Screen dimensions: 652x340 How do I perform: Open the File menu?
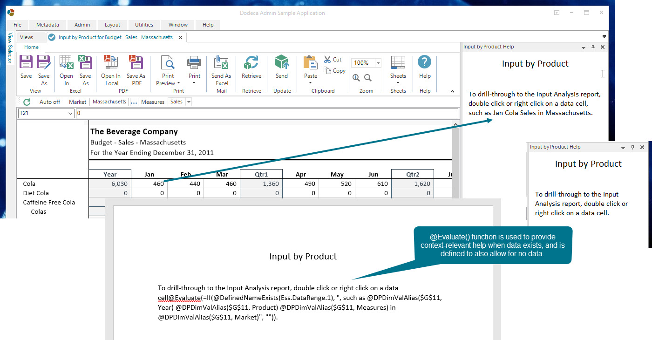18,25
